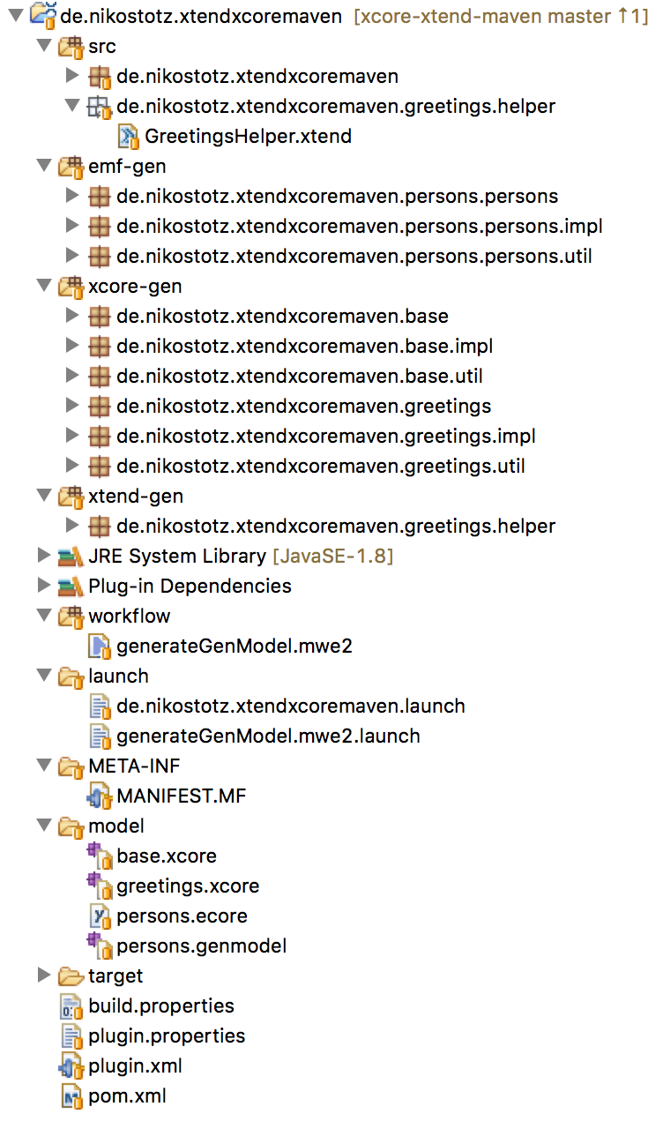Image resolution: width=663 pixels, height=1129 pixels.
Task: Click the GreetingsHelper.xtend file icon
Action: pyautogui.click(x=129, y=136)
